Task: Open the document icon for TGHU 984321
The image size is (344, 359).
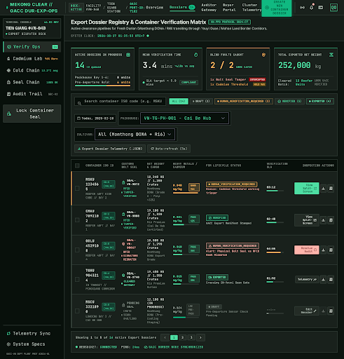Action: click(331, 279)
